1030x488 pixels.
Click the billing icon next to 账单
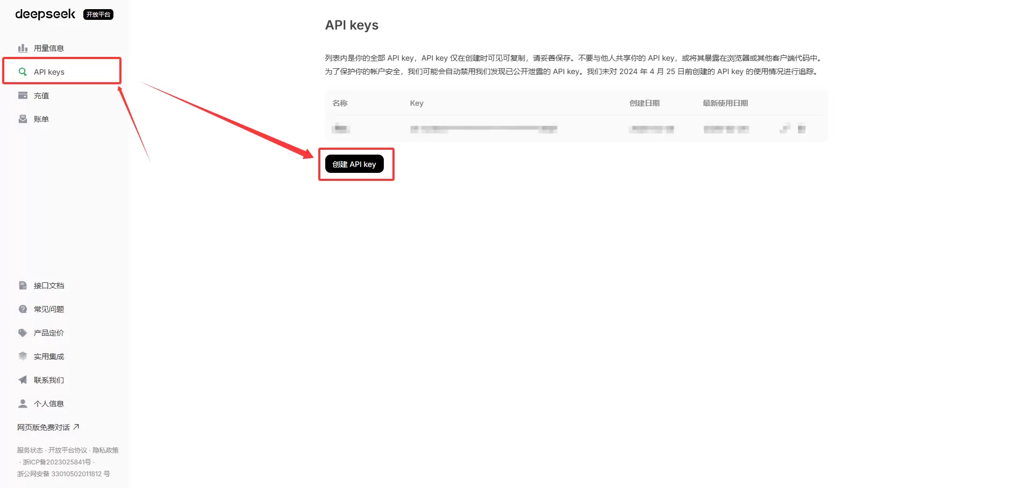tap(23, 119)
